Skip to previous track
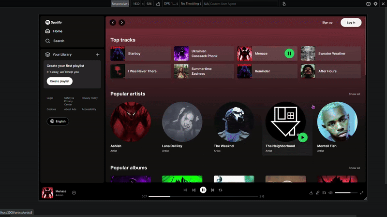Viewport: 387px width, 217px height. (194, 190)
